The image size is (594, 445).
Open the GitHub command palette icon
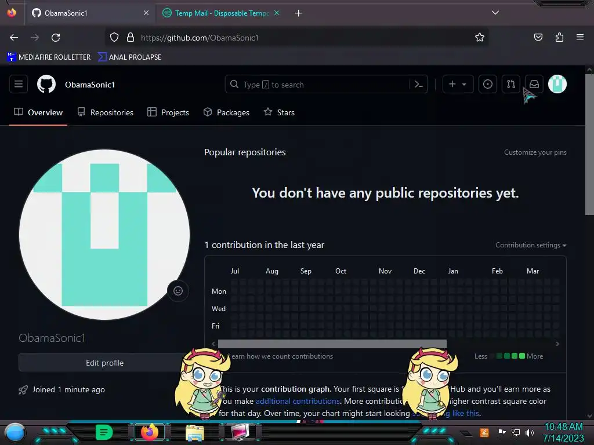coord(419,85)
